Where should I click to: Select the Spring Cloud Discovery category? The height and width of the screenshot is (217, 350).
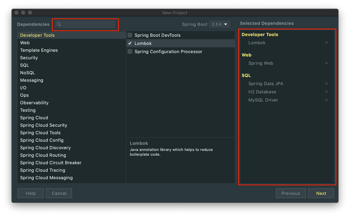coord(72,147)
